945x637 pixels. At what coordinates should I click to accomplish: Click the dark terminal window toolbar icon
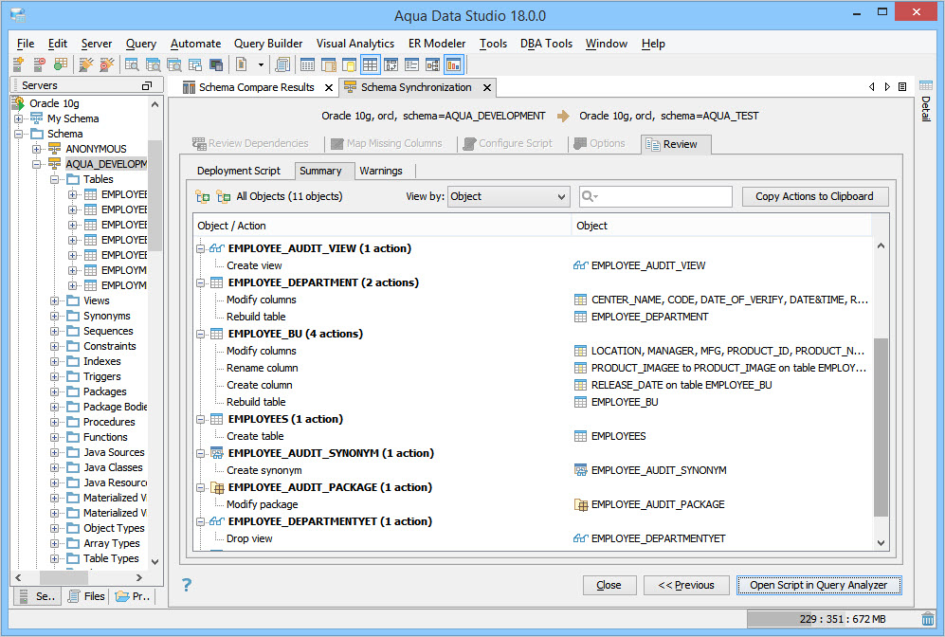coord(216,64)
